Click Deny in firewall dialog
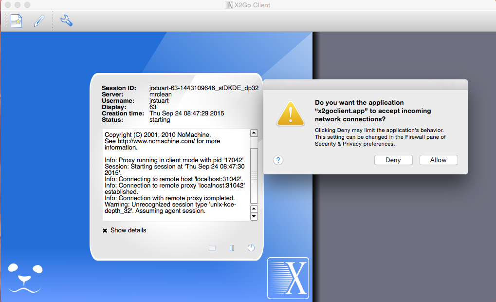Image resolution: width=496 pixels, height=302 pixels. pyautogui.click(x=393, y=160)
